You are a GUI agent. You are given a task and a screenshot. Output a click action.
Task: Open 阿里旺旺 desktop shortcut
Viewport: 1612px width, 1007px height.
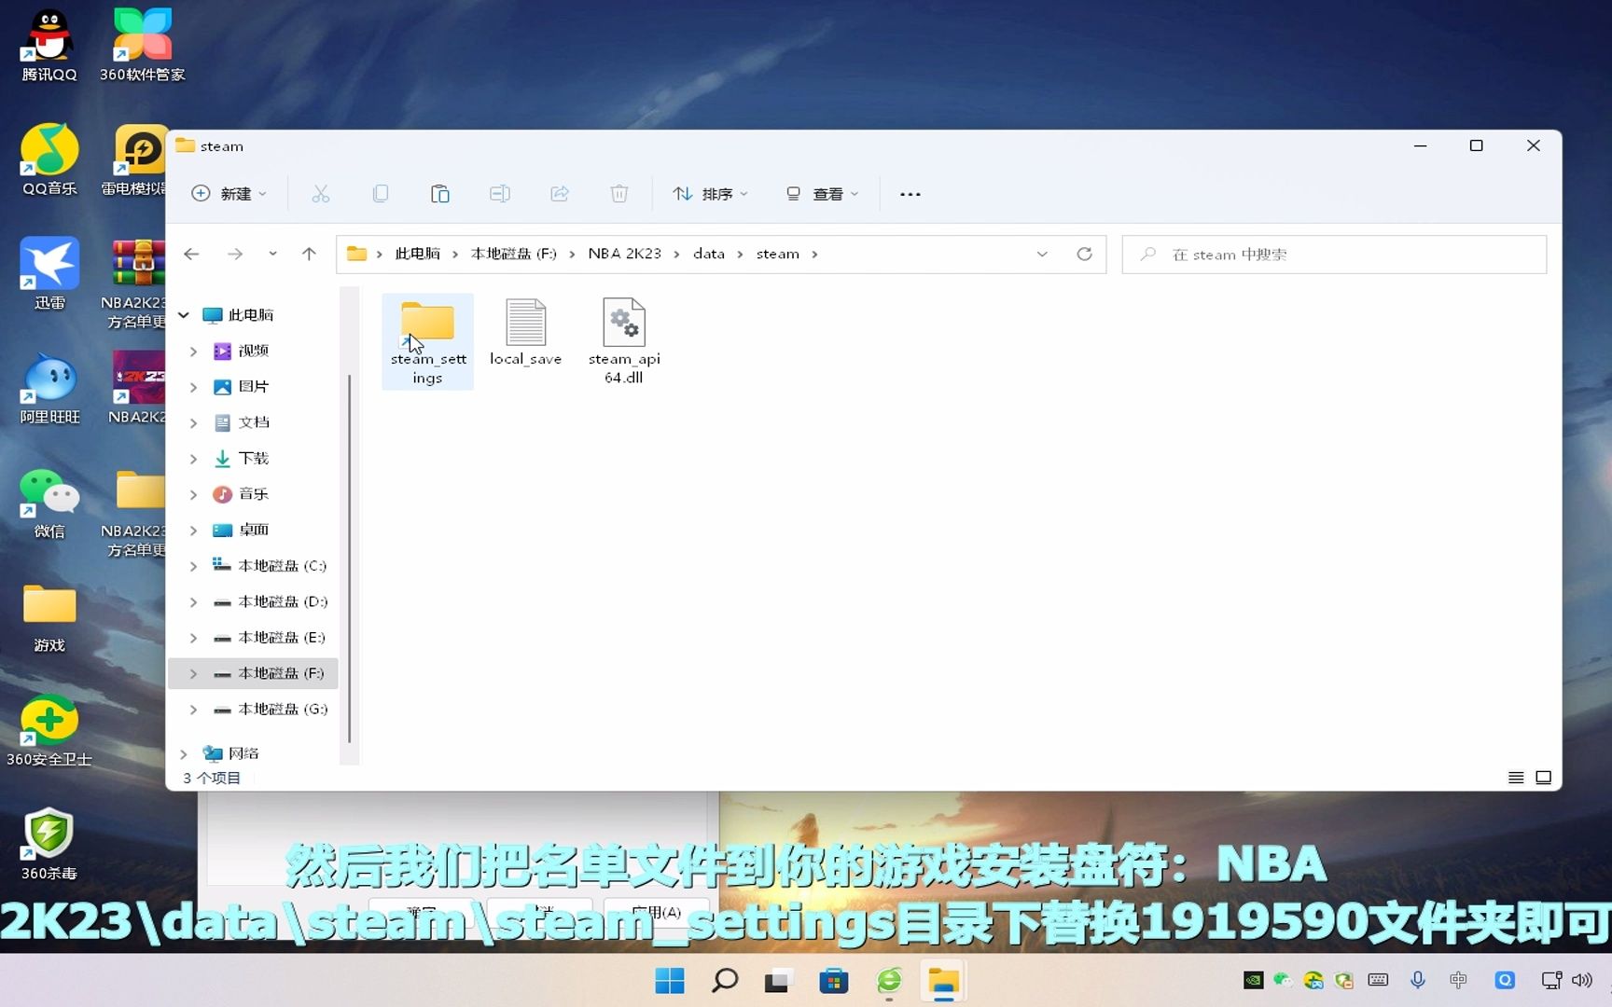click(49, 388)
